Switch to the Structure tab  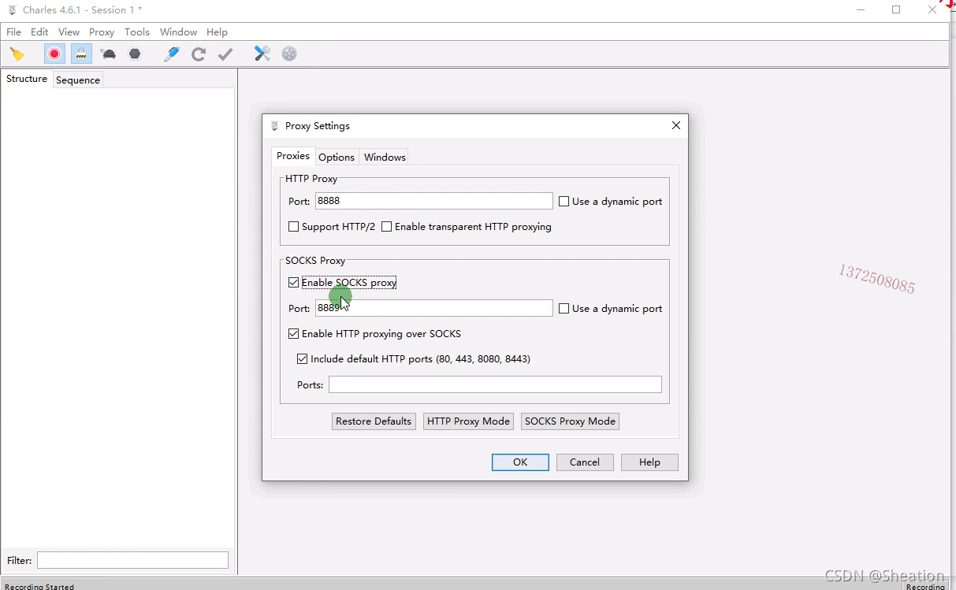[27, 79]
